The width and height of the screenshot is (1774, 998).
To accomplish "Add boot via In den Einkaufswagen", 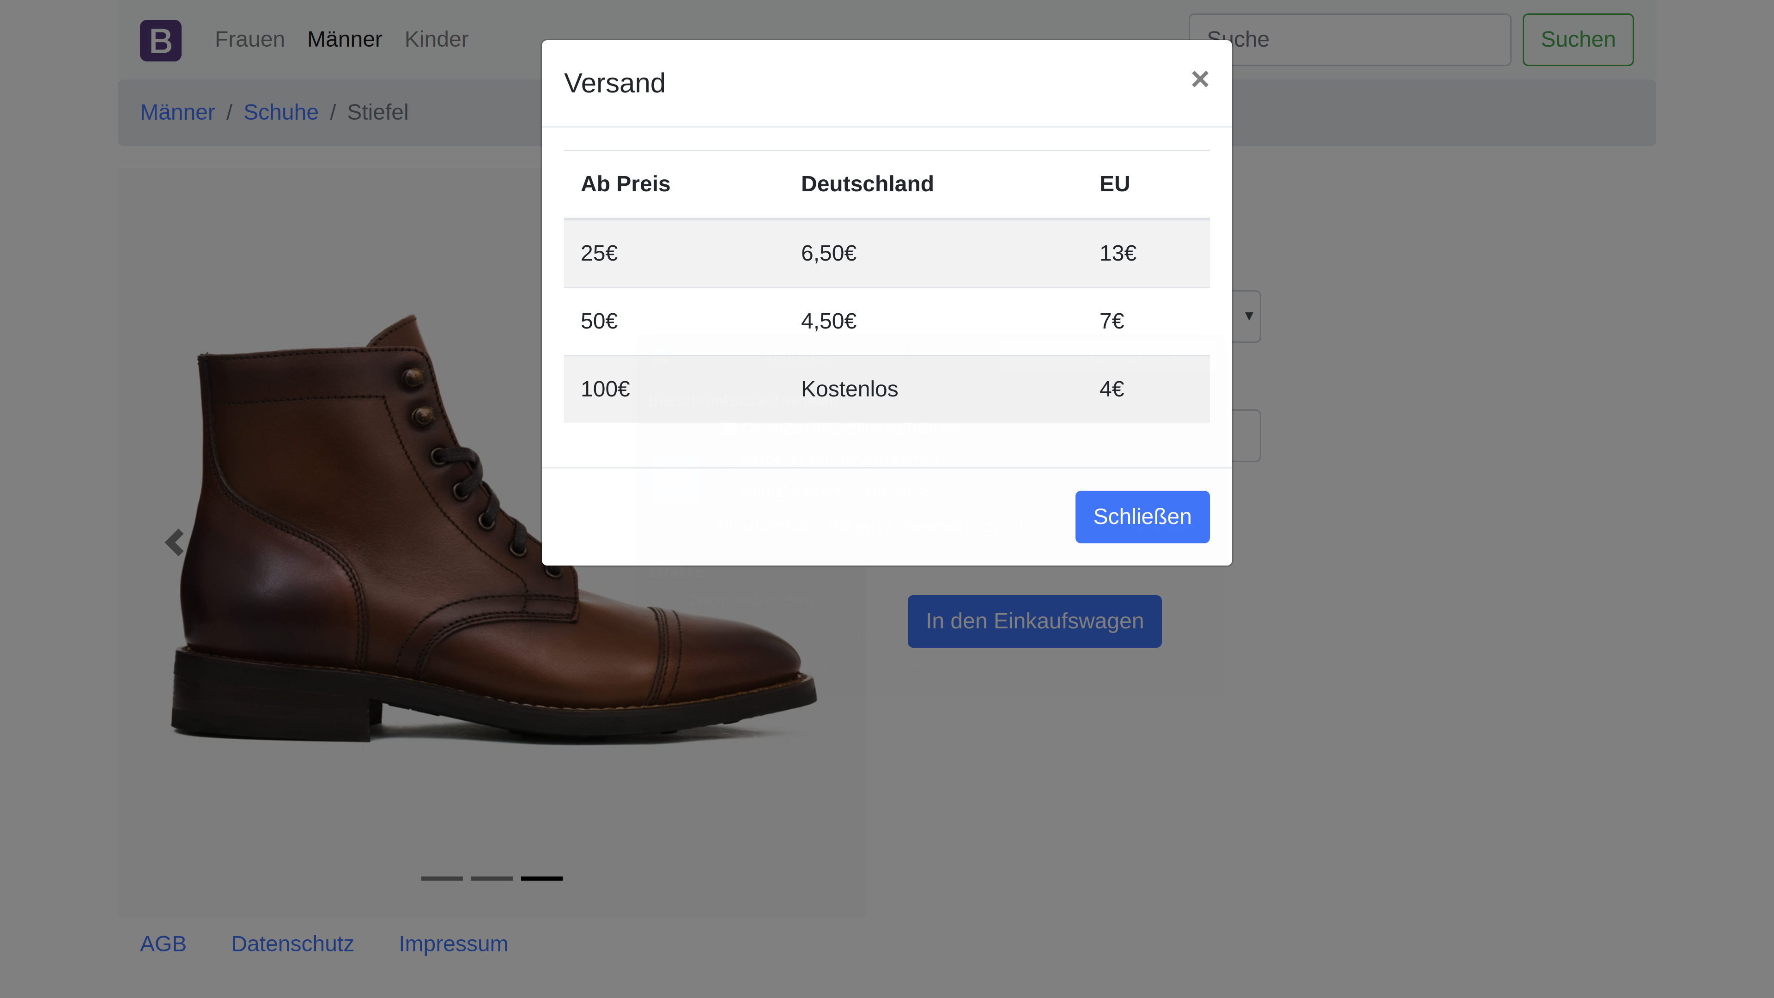I will [1034, 621].
